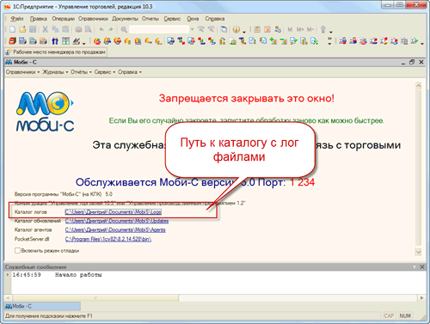Click the Cut scissors icon
This screenshot has height=324, width=430.
45,29
